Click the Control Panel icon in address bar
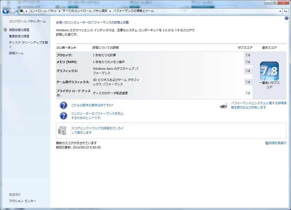The width and height of the screenshot is (291, 210). pyautogui.click(x=21, y=11)
